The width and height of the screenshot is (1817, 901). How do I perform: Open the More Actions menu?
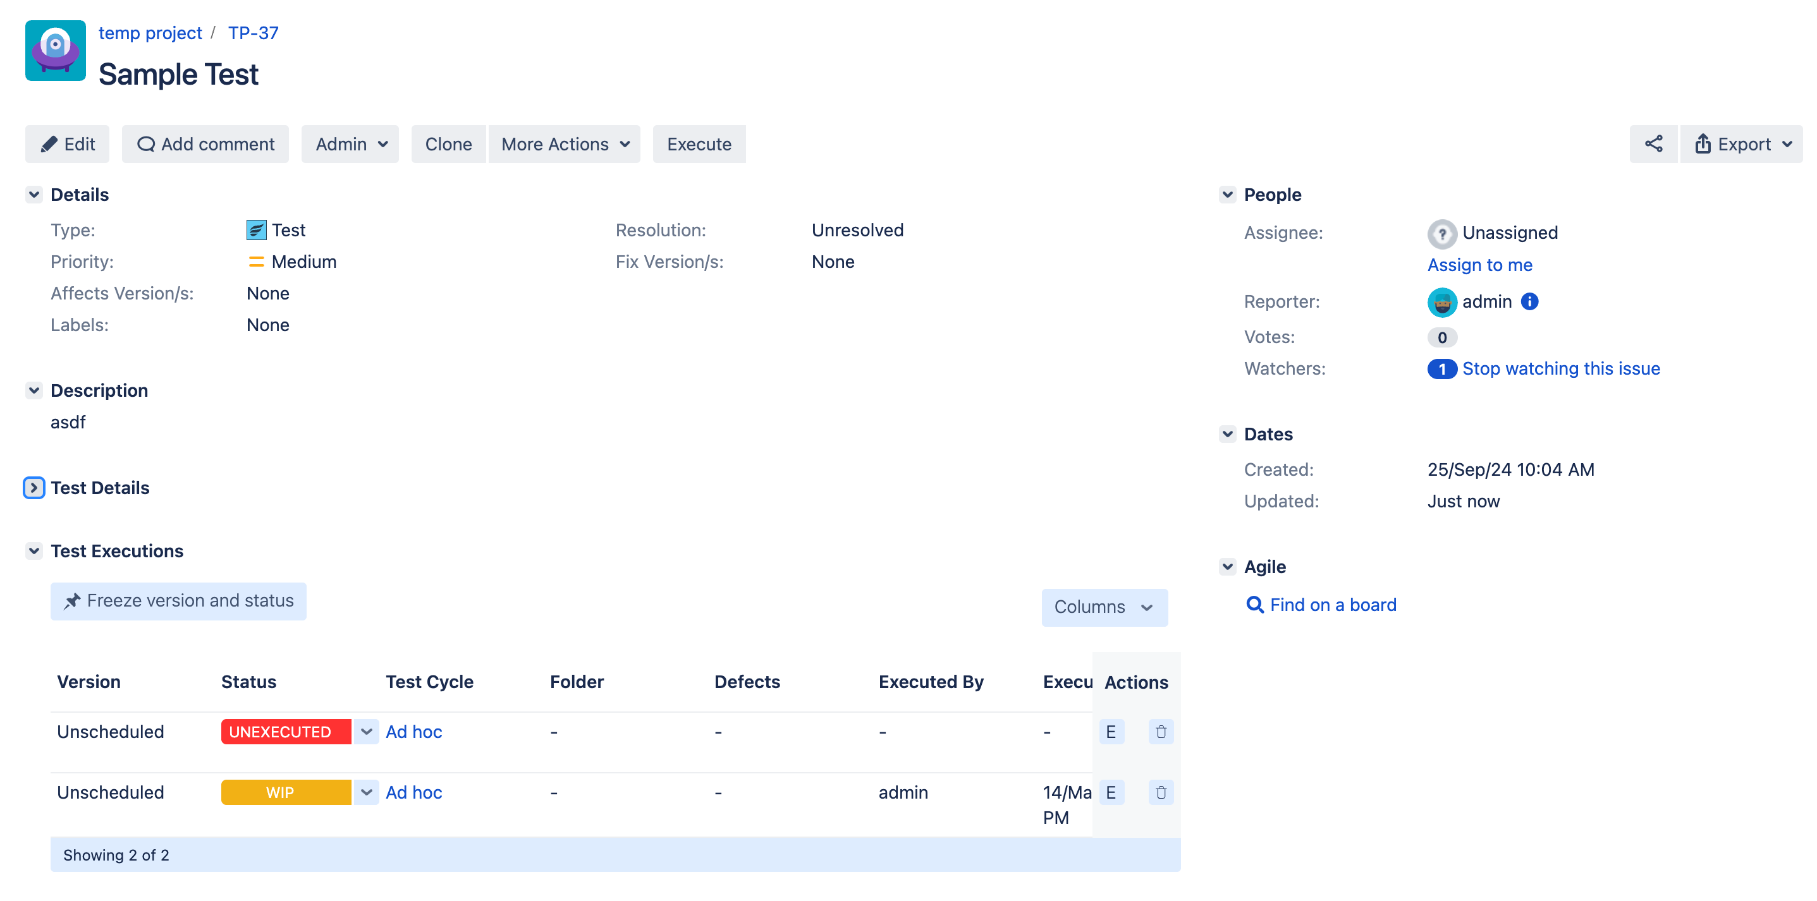pyautogui.click(x=563, y=144)
